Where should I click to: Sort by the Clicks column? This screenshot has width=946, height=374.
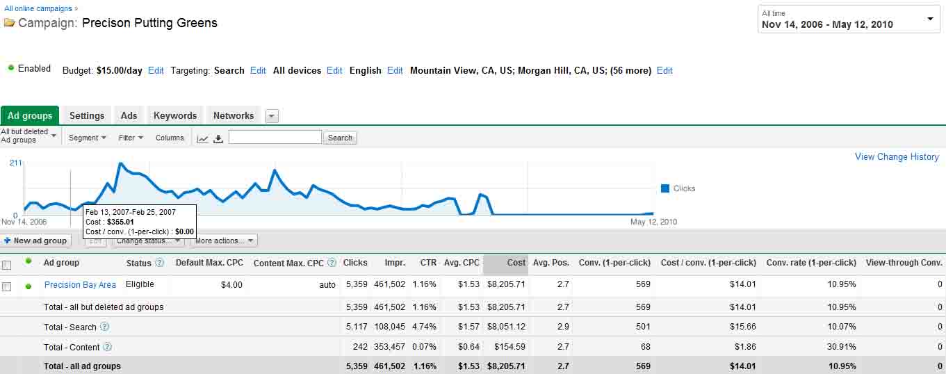tap(355, 263)
